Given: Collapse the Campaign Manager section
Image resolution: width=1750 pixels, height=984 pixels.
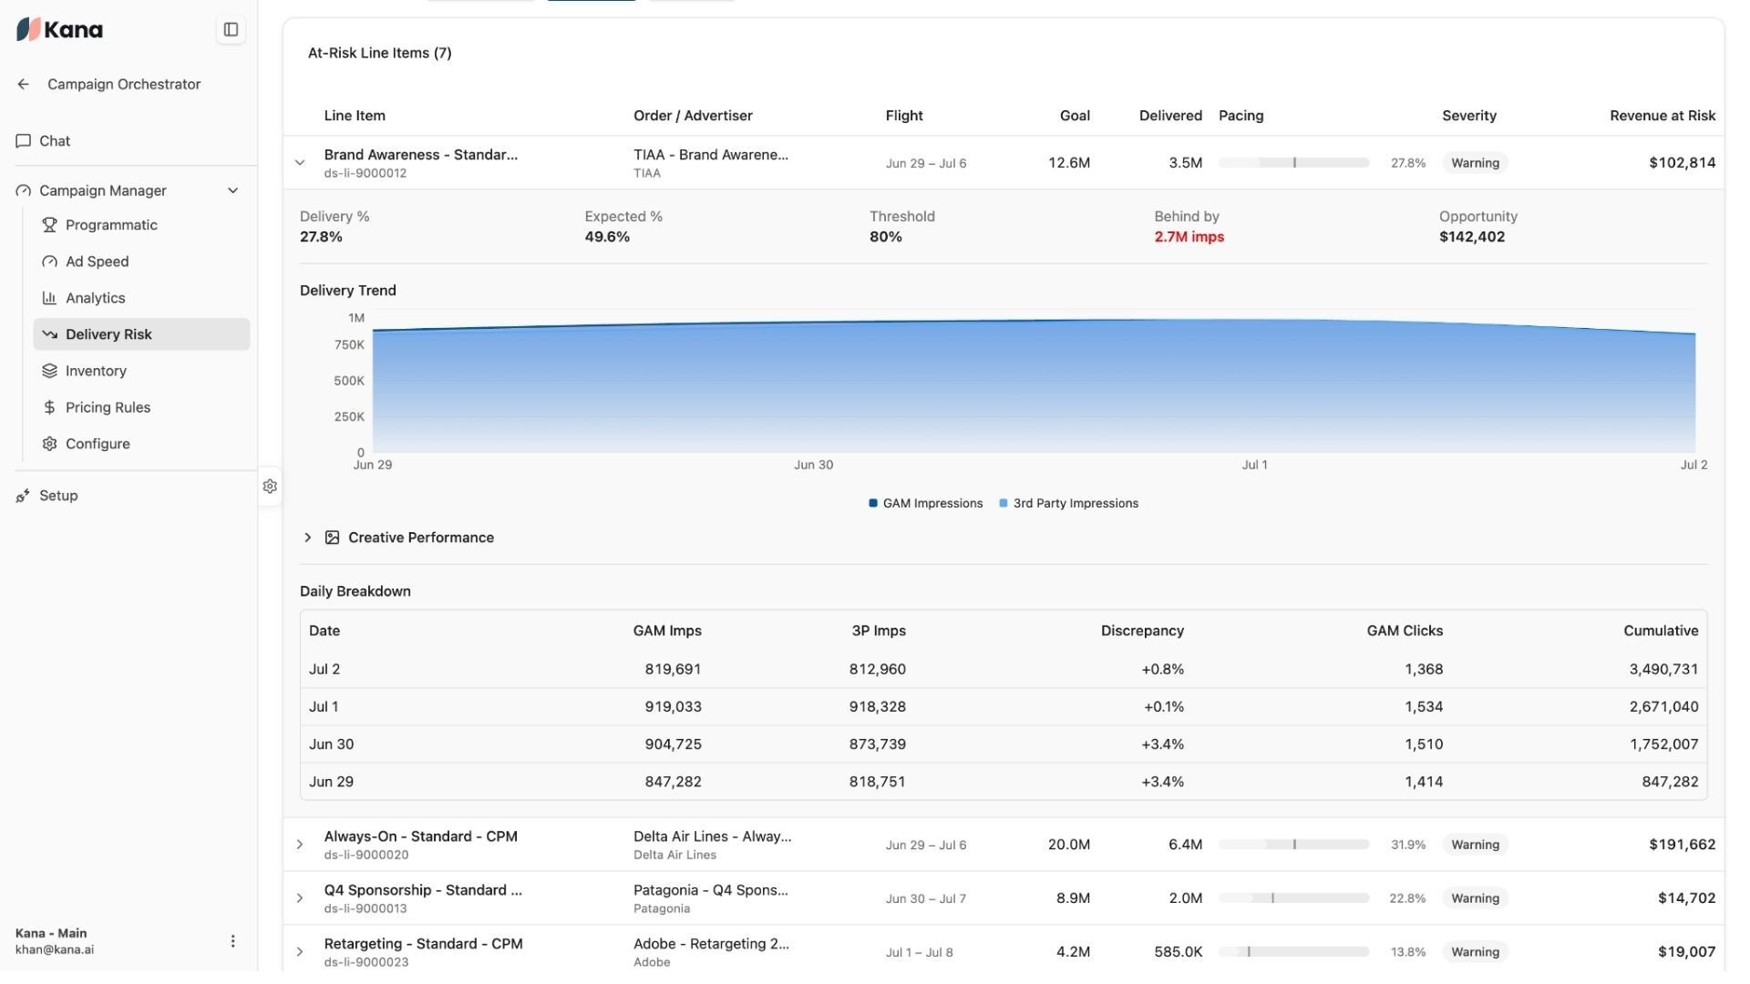Looking at the screenshot, I should 232,192.
